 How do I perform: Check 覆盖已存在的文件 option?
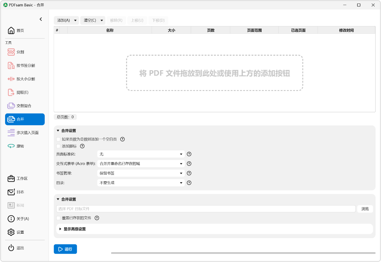pos(58,218)
